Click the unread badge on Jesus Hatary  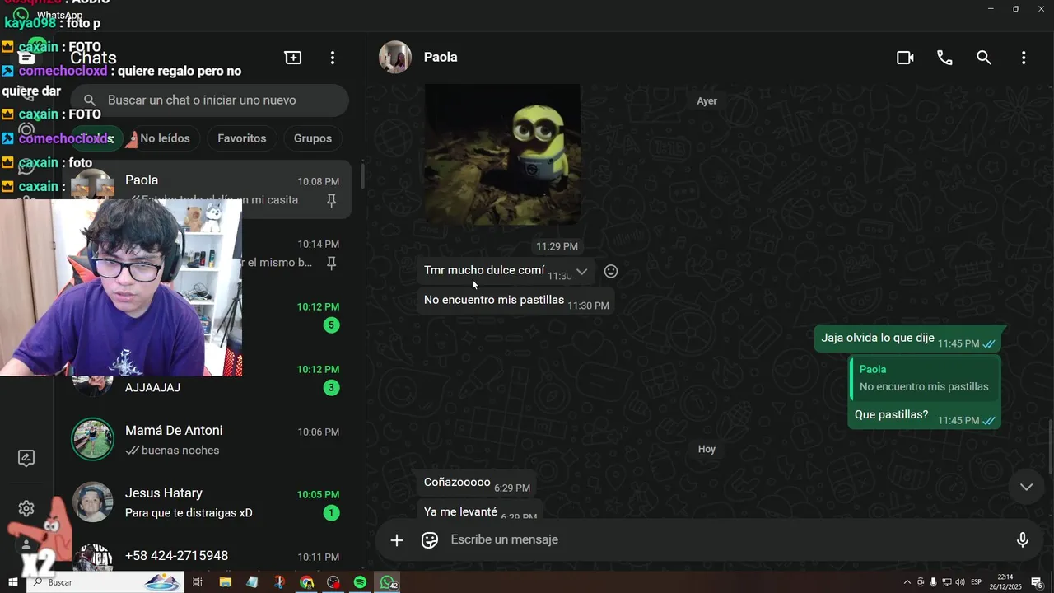(331, 513)
